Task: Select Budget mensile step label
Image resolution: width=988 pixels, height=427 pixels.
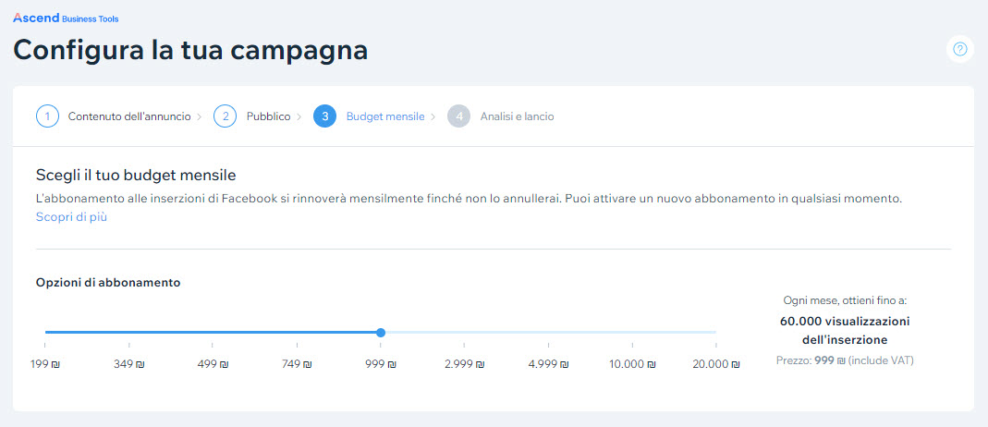Action: tap(385, 116)
